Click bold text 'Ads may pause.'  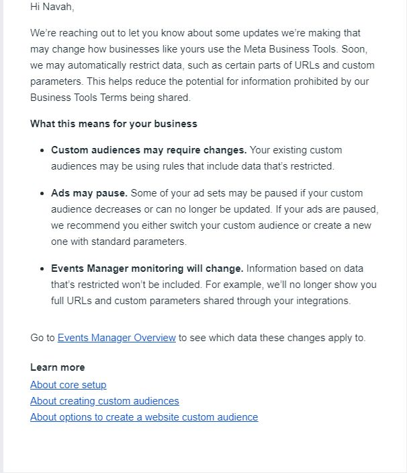[89, 193]
